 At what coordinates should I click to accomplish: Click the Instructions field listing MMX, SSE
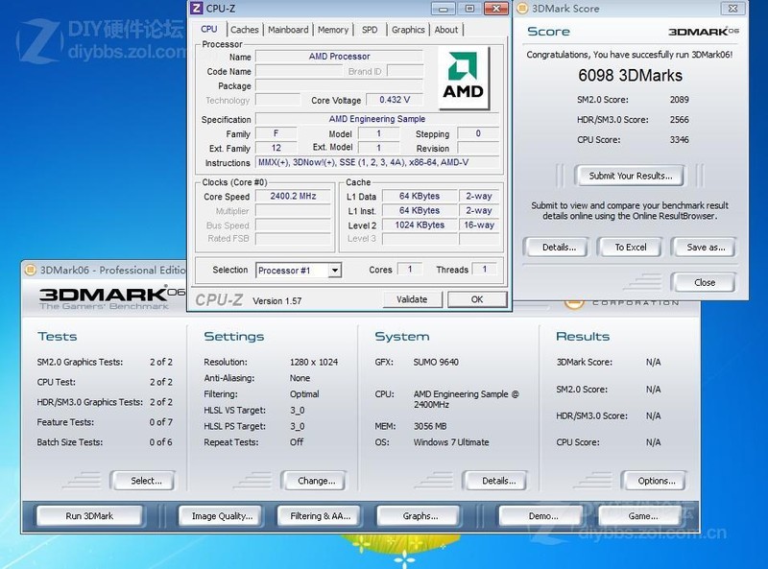point(377,162)
